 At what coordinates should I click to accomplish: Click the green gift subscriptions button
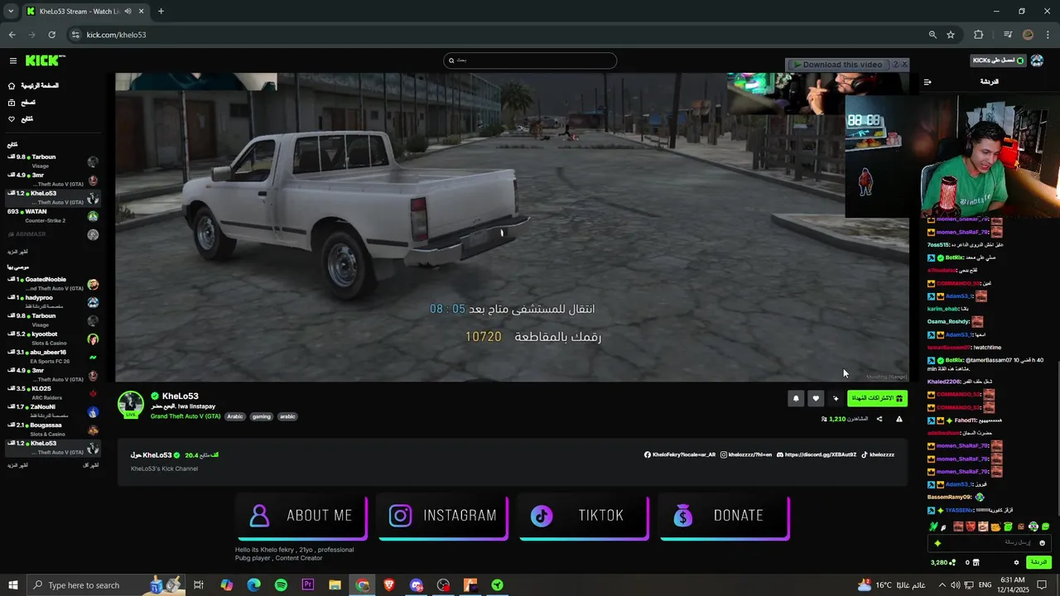click(x=877, y=398)
